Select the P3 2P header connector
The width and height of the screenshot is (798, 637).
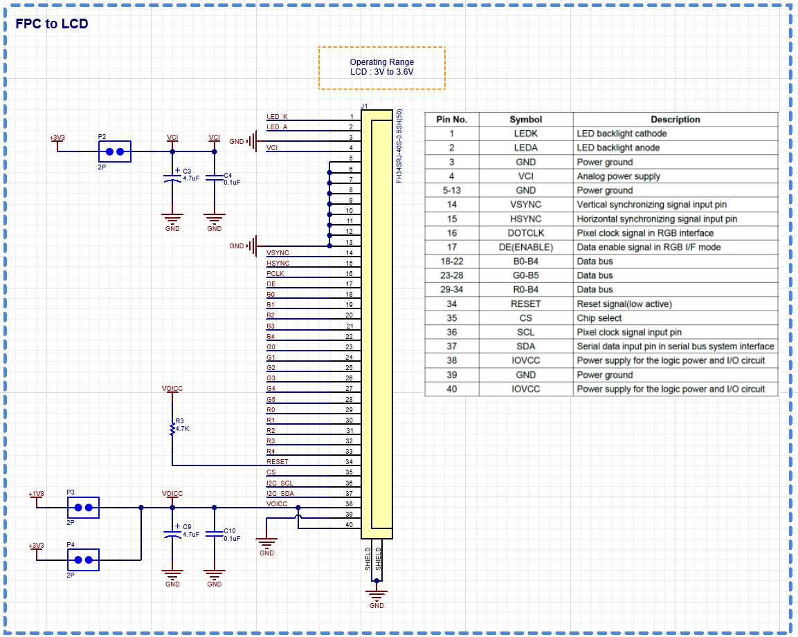(x=84, y=508)
